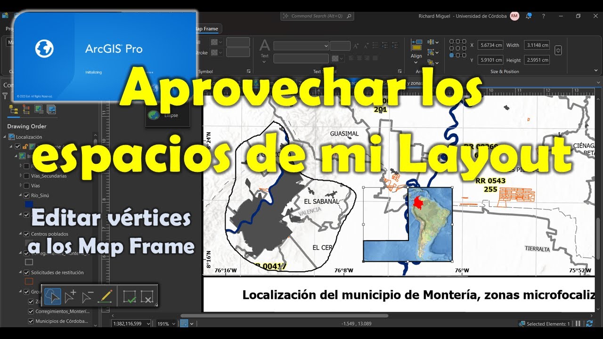Open Text Symbol dialog launcher
The width and height of the screenshot is (603, 339).
[399, 72]
